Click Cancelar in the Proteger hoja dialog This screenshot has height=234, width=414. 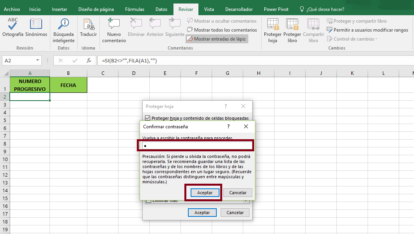(235, 212)
